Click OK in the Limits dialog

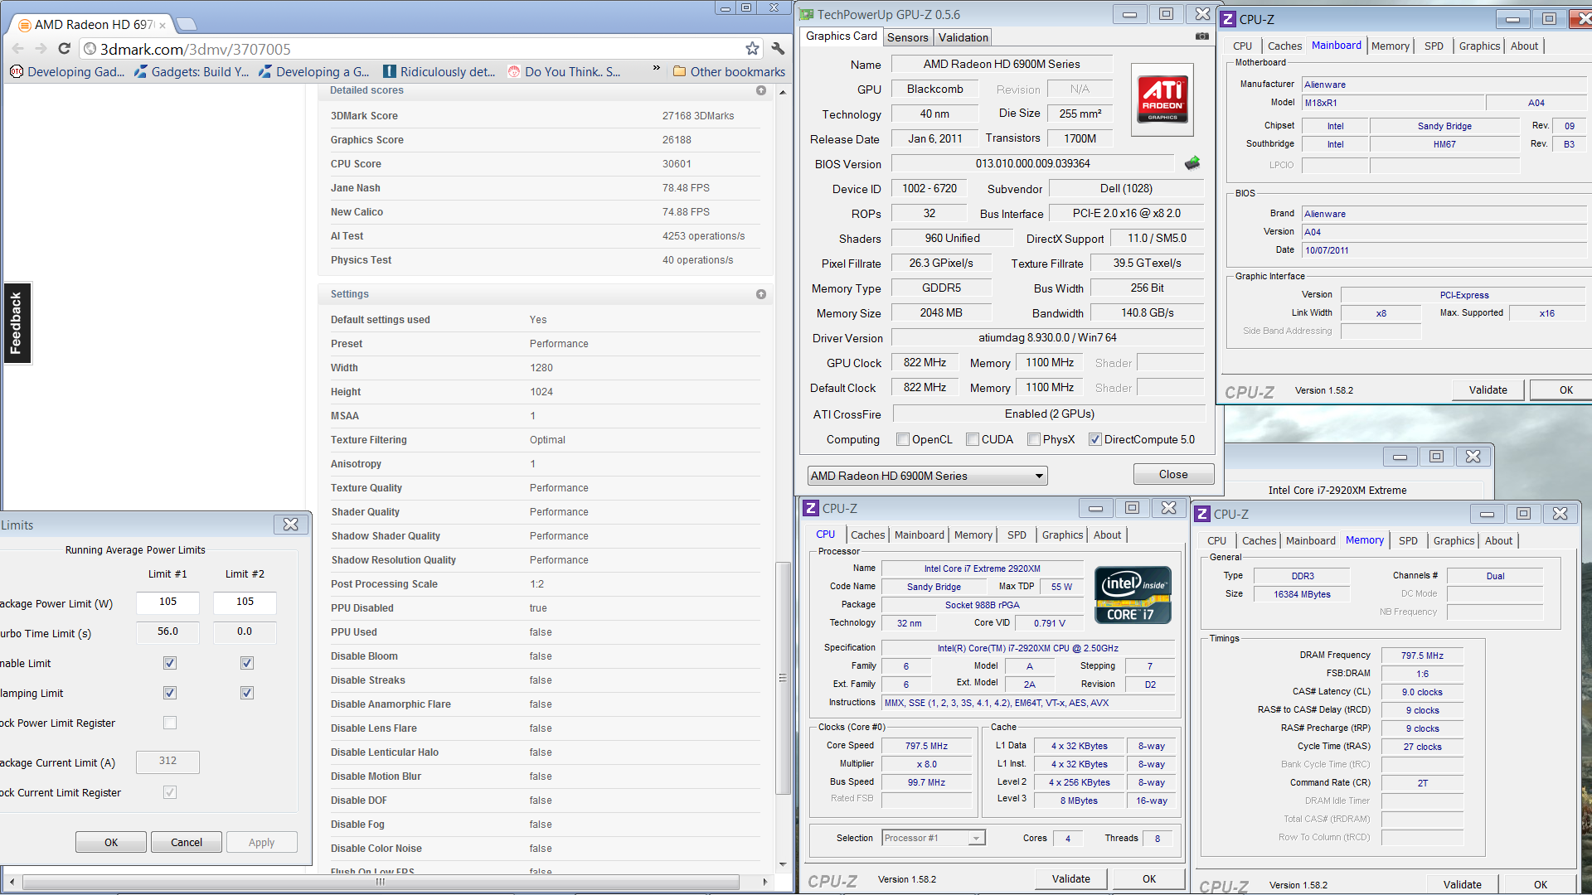tap(111, 842)
